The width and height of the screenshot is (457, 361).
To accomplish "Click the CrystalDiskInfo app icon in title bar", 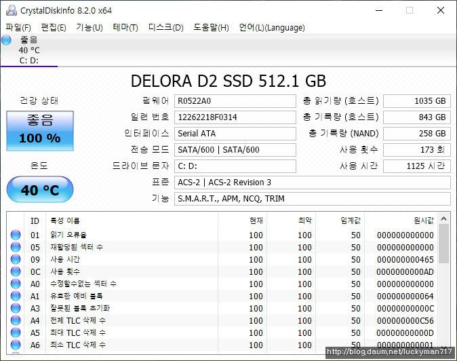I will click(x=12, y=10).
